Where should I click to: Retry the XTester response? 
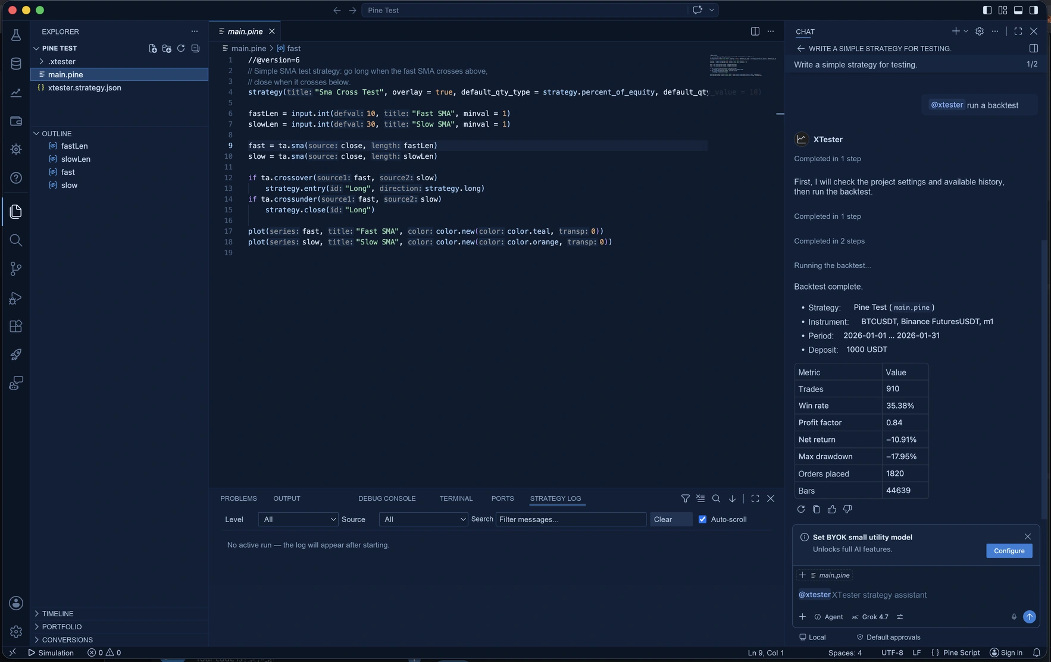click(801, 509)
